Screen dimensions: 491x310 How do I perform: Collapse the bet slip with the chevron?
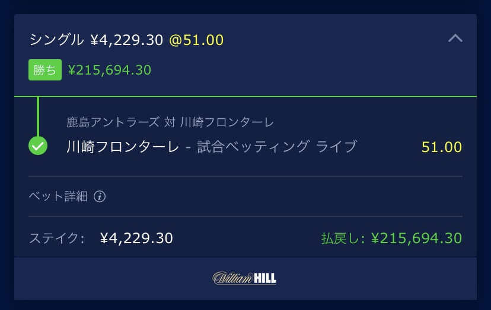(455, 38)
